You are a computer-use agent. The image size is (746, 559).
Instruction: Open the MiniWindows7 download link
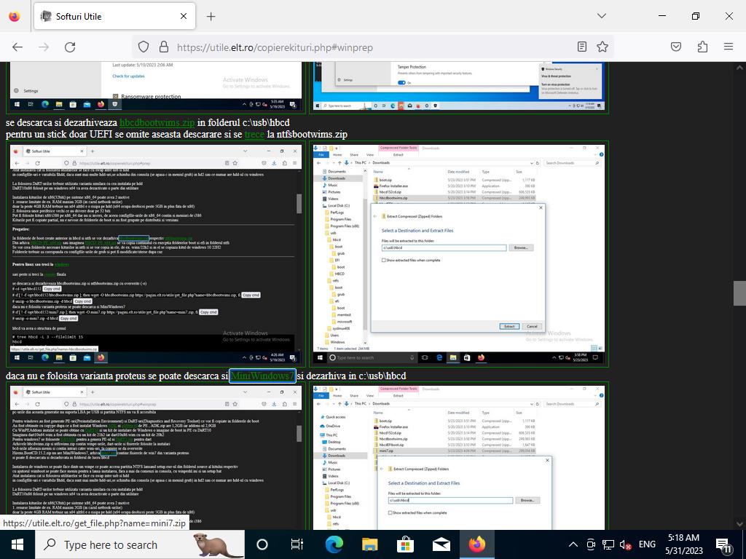pos(262,376)
